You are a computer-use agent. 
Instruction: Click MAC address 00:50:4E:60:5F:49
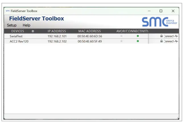tap(90, 41)
